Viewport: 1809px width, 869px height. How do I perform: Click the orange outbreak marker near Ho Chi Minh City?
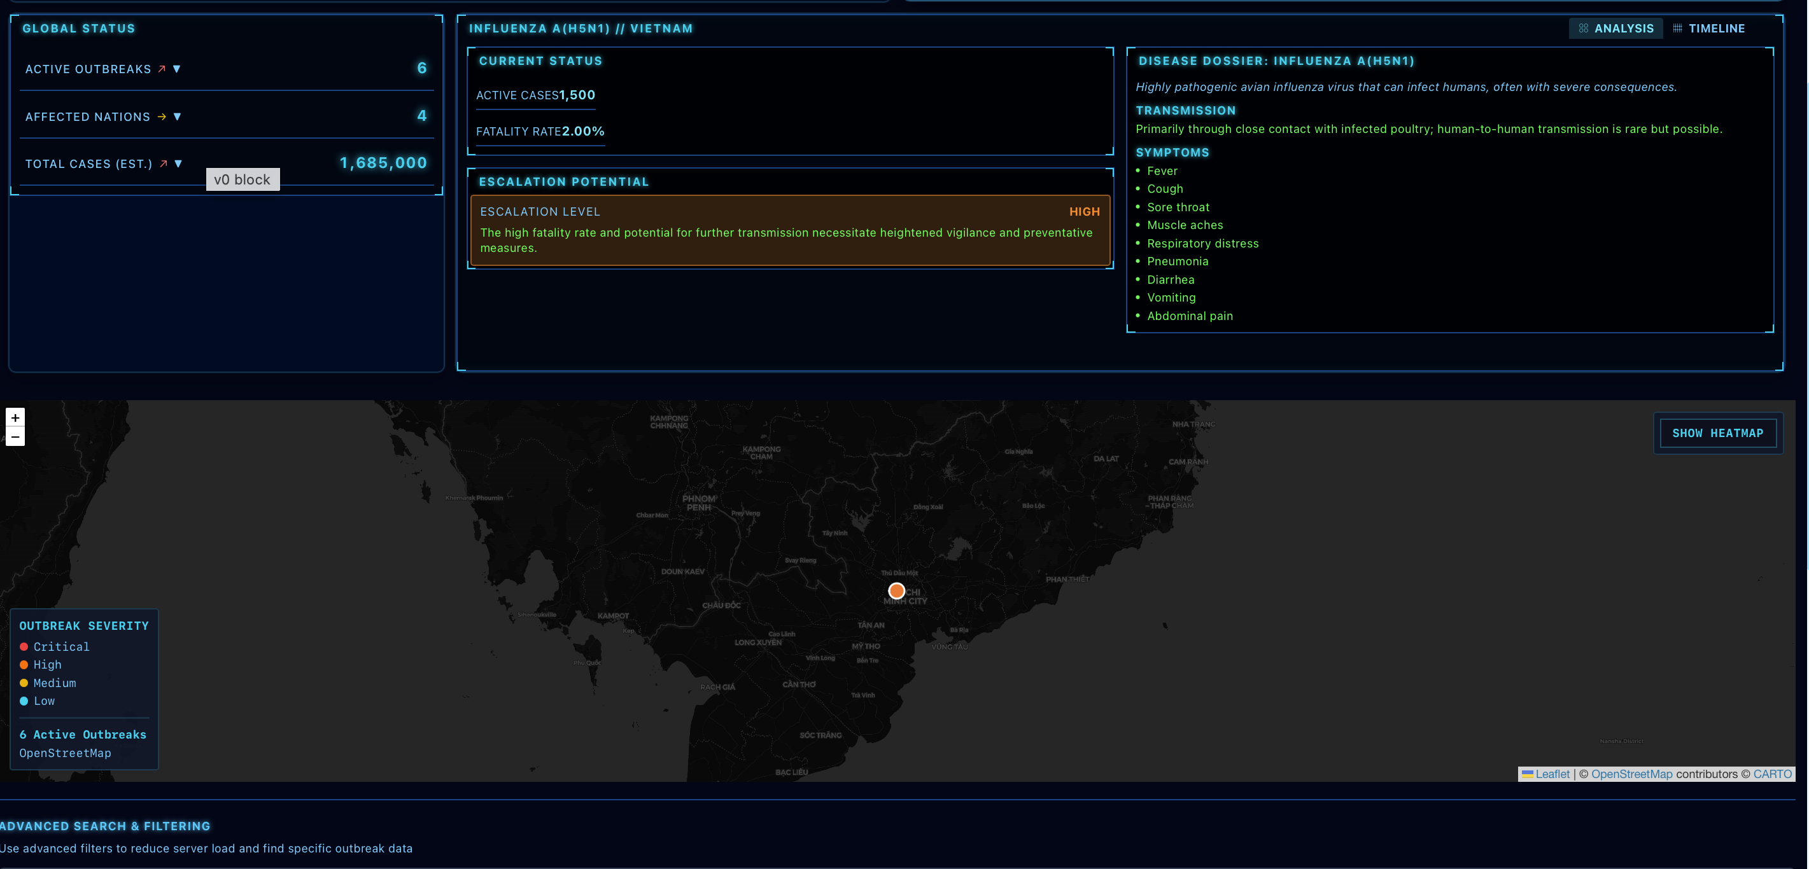[x=896, y=591]
